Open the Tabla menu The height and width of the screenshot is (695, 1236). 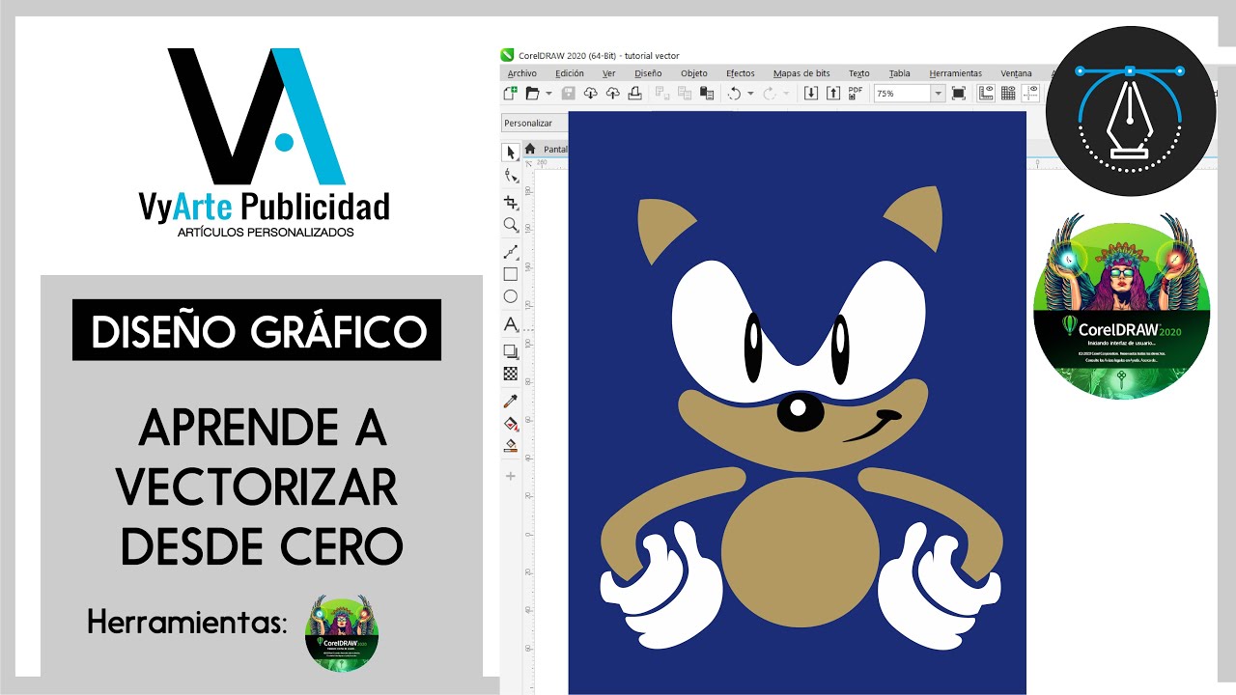[x=899, y=73]
